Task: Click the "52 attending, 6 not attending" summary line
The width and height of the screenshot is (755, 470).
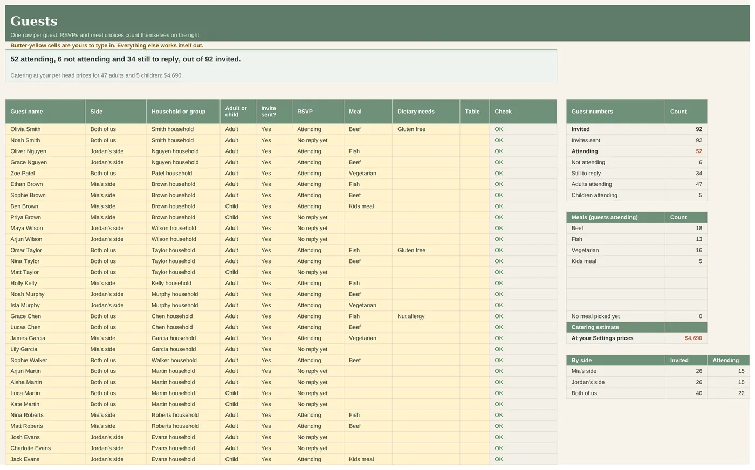Action: 126,59
